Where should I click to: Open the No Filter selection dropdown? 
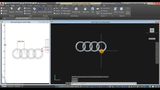click(x=121, y=13)
